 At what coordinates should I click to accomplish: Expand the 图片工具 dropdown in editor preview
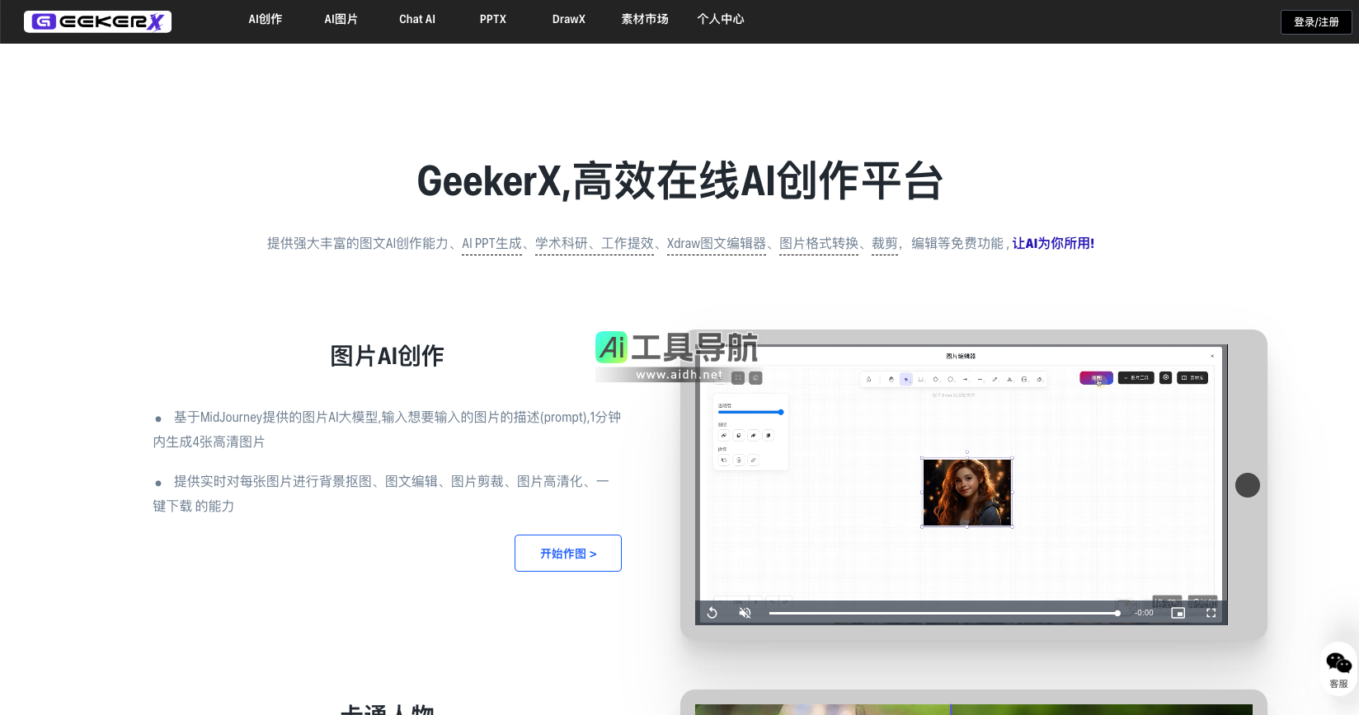pos(1136,378)
